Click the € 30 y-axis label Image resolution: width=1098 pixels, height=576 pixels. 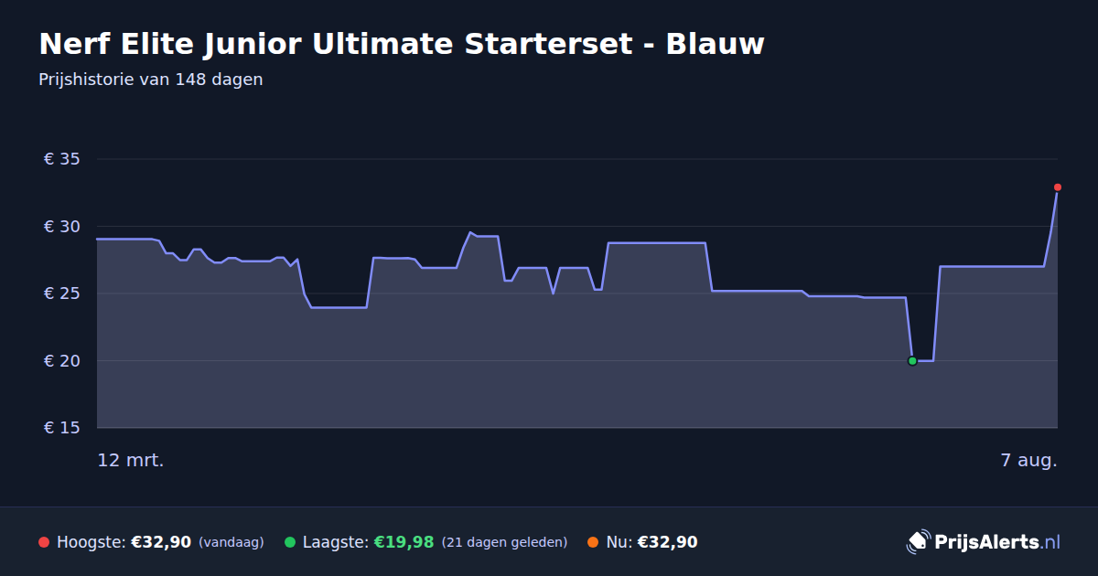(62, 227)
